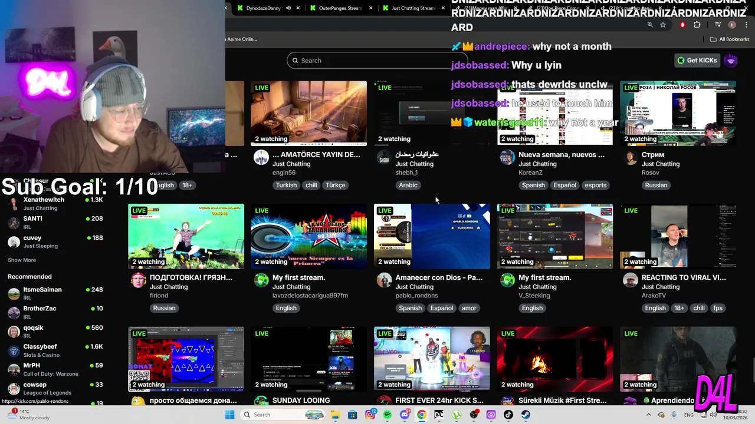The image size is (755, 424).
Task: Open TikTok from the taskbar
Action: (508, 415)
